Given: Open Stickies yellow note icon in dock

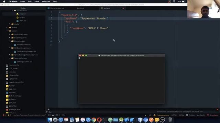Looking at the screenshot, I should 157,120.
